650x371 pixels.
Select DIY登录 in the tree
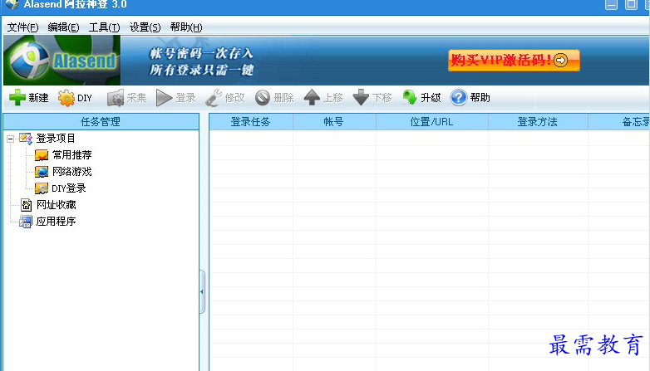[x=69, y=188]
